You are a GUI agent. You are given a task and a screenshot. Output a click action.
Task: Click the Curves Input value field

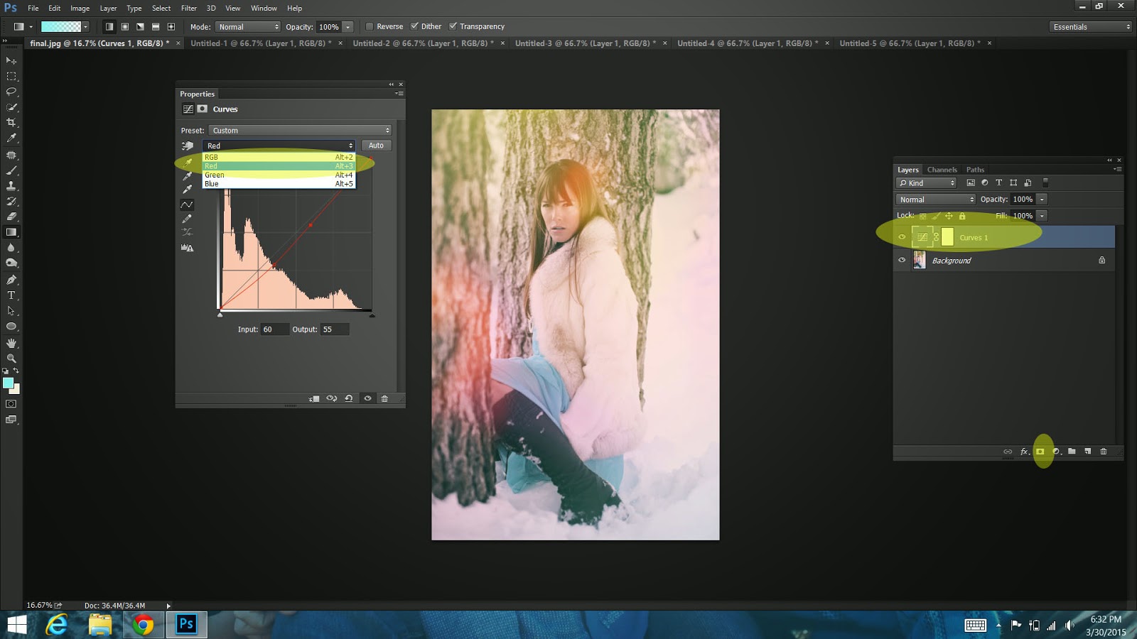(x=275, y=329)
